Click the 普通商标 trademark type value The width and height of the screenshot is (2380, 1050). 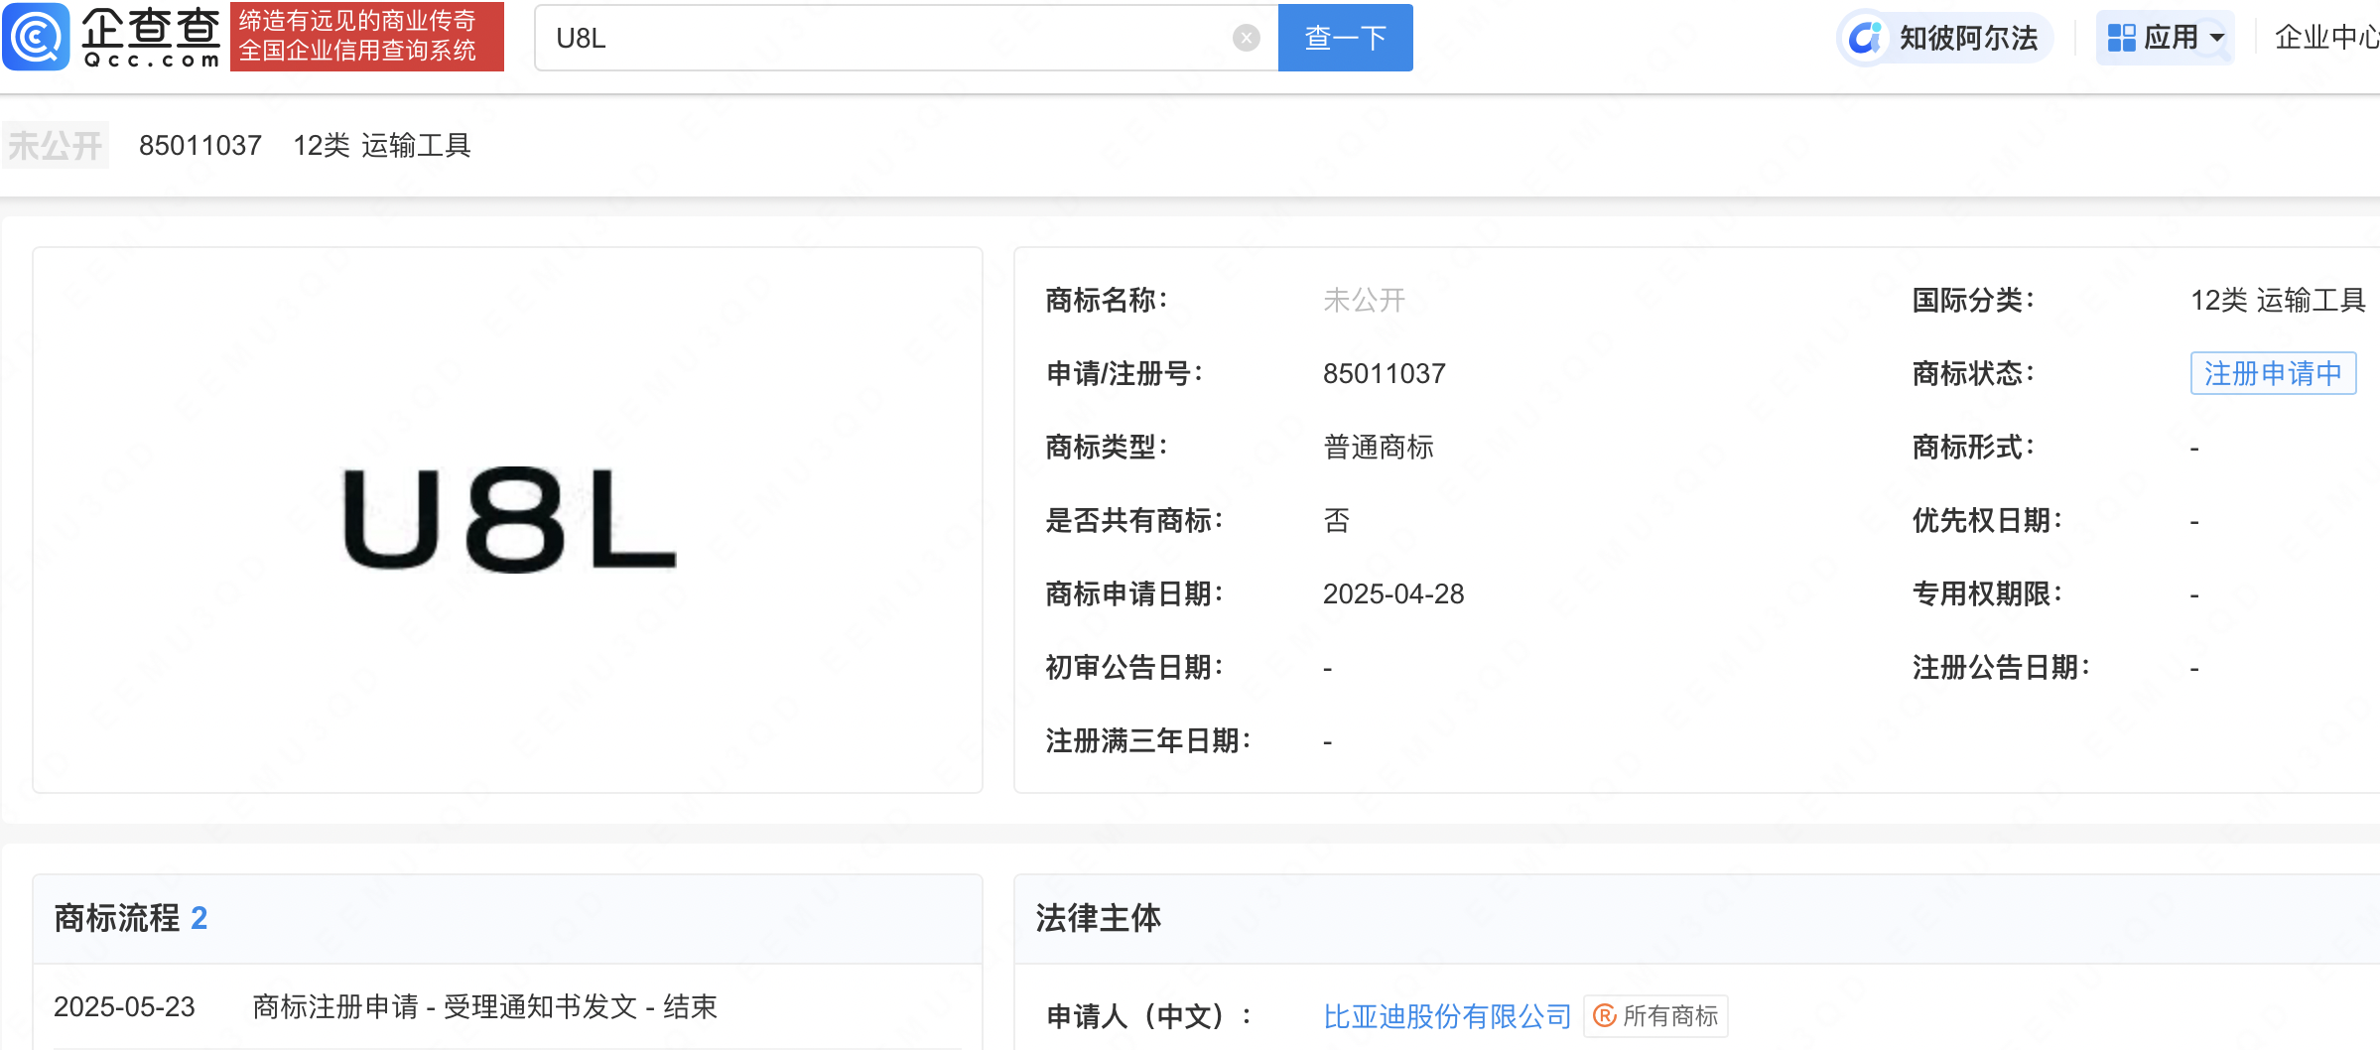[1379, 447]
